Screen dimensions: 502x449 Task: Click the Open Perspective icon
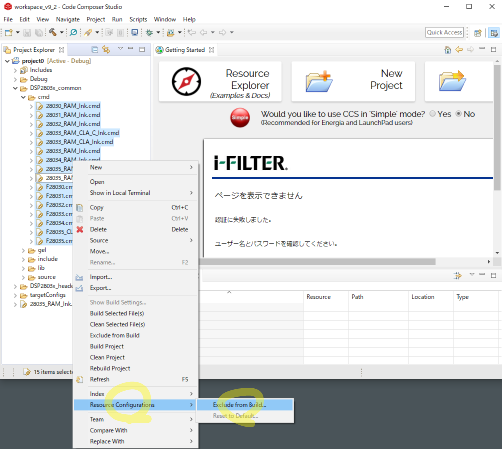coord(478,33)
